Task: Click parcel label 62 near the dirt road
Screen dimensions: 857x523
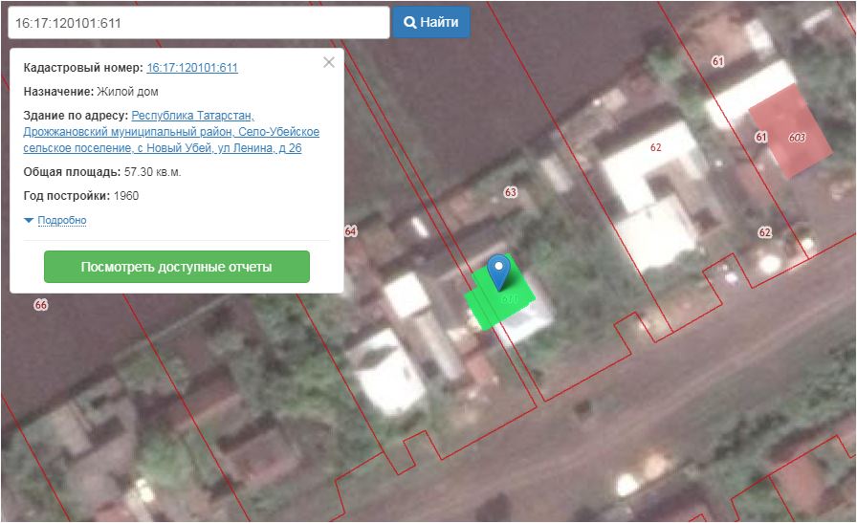Action: click(x=764, y=232)
